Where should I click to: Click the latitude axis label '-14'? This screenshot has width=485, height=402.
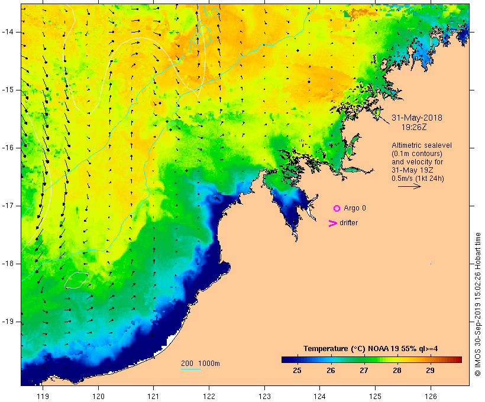(8, 32)
